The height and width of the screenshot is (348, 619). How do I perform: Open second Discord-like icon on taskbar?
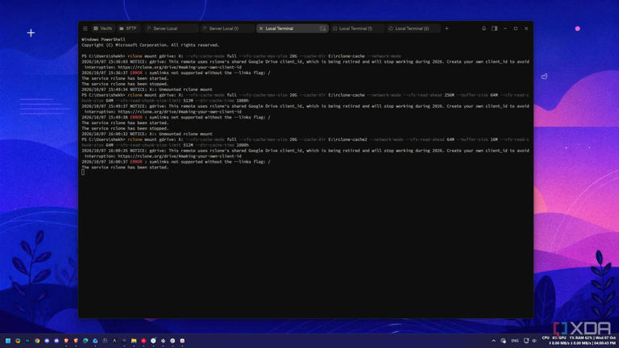[x=56, y=341]
